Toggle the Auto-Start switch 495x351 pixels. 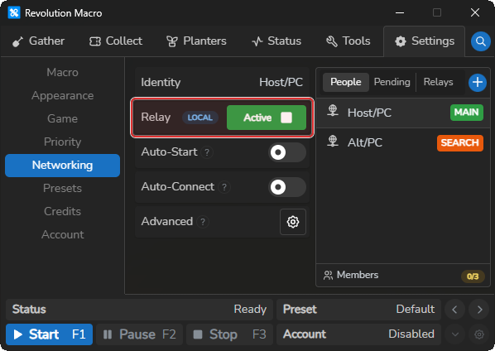(x=287, y=152)
